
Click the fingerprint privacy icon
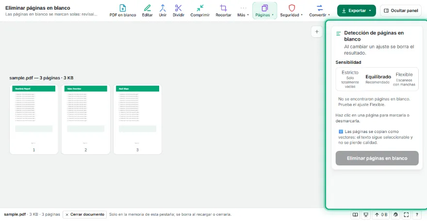[395, 215]
